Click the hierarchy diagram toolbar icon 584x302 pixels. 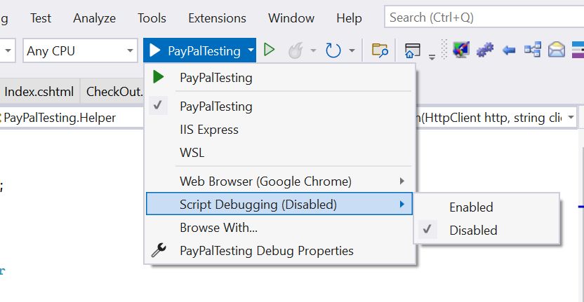click(533, 50)
